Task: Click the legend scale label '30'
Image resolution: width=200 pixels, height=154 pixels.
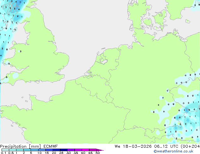Action: [x=68, y=153]
